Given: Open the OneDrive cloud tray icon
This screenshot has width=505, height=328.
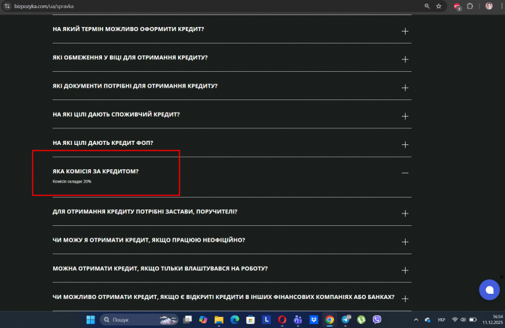Looking at the screenshot, I should tap(427, 320).
